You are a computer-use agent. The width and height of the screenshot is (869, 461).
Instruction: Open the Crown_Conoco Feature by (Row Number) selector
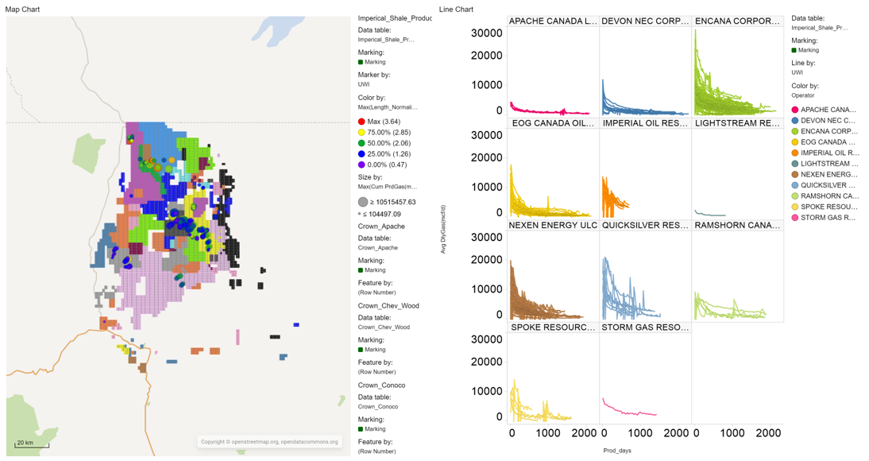(377, 451)
